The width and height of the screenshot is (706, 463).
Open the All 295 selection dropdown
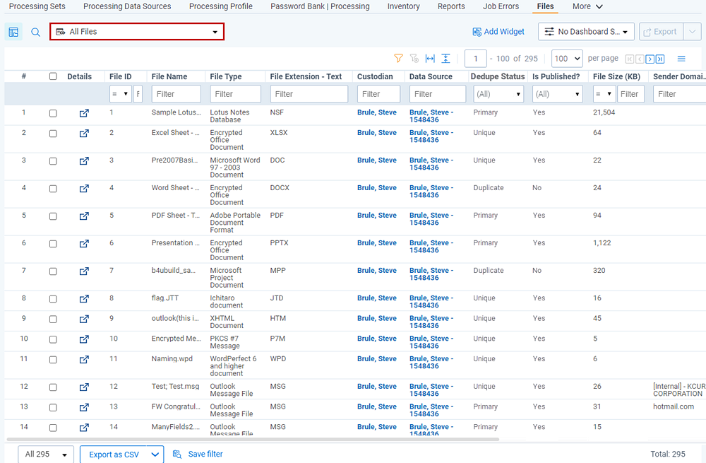pos(45,454)
